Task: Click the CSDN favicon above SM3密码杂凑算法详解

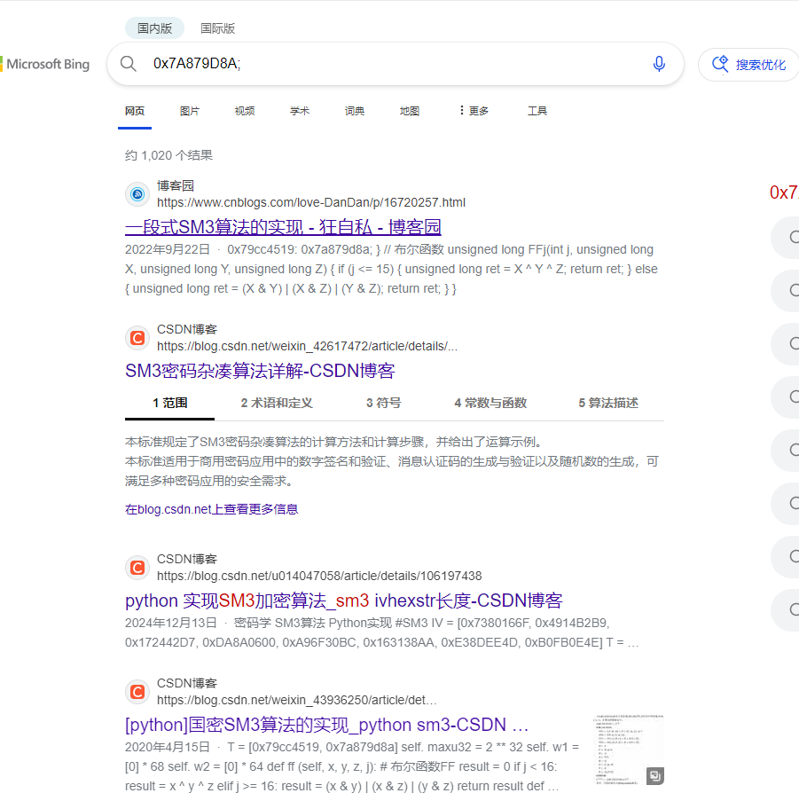Action: click(137, 337)
